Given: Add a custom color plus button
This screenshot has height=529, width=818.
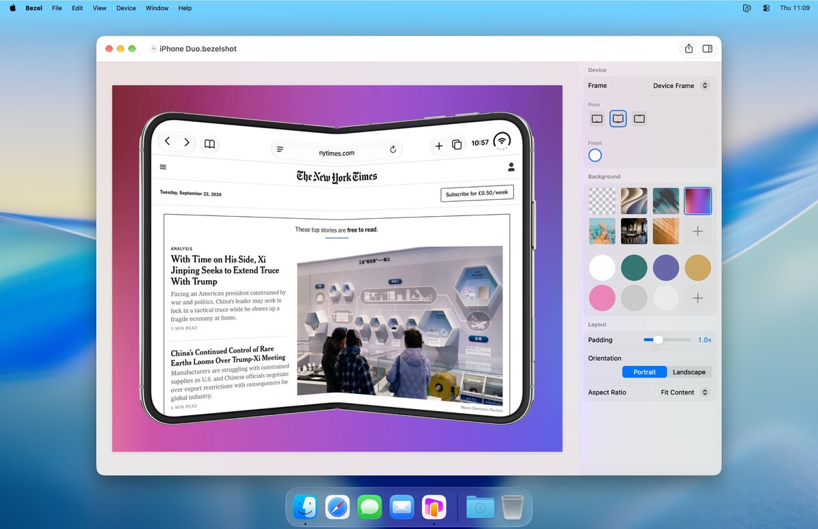Looking at the screenshot, I should pos(698,298).
